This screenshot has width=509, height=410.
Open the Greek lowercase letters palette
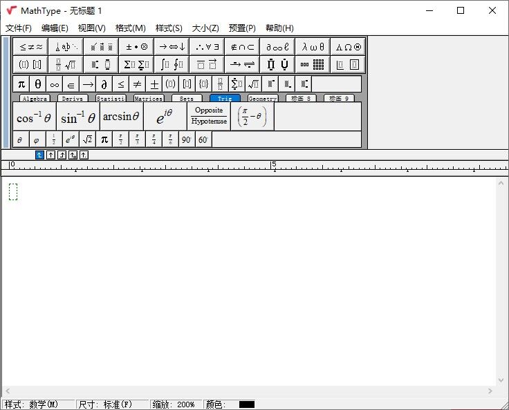[x=313, y=47]
